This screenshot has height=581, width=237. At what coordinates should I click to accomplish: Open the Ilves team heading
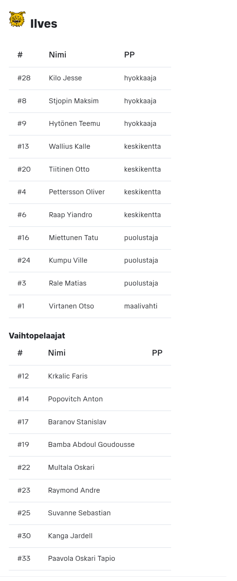point(44,24)
